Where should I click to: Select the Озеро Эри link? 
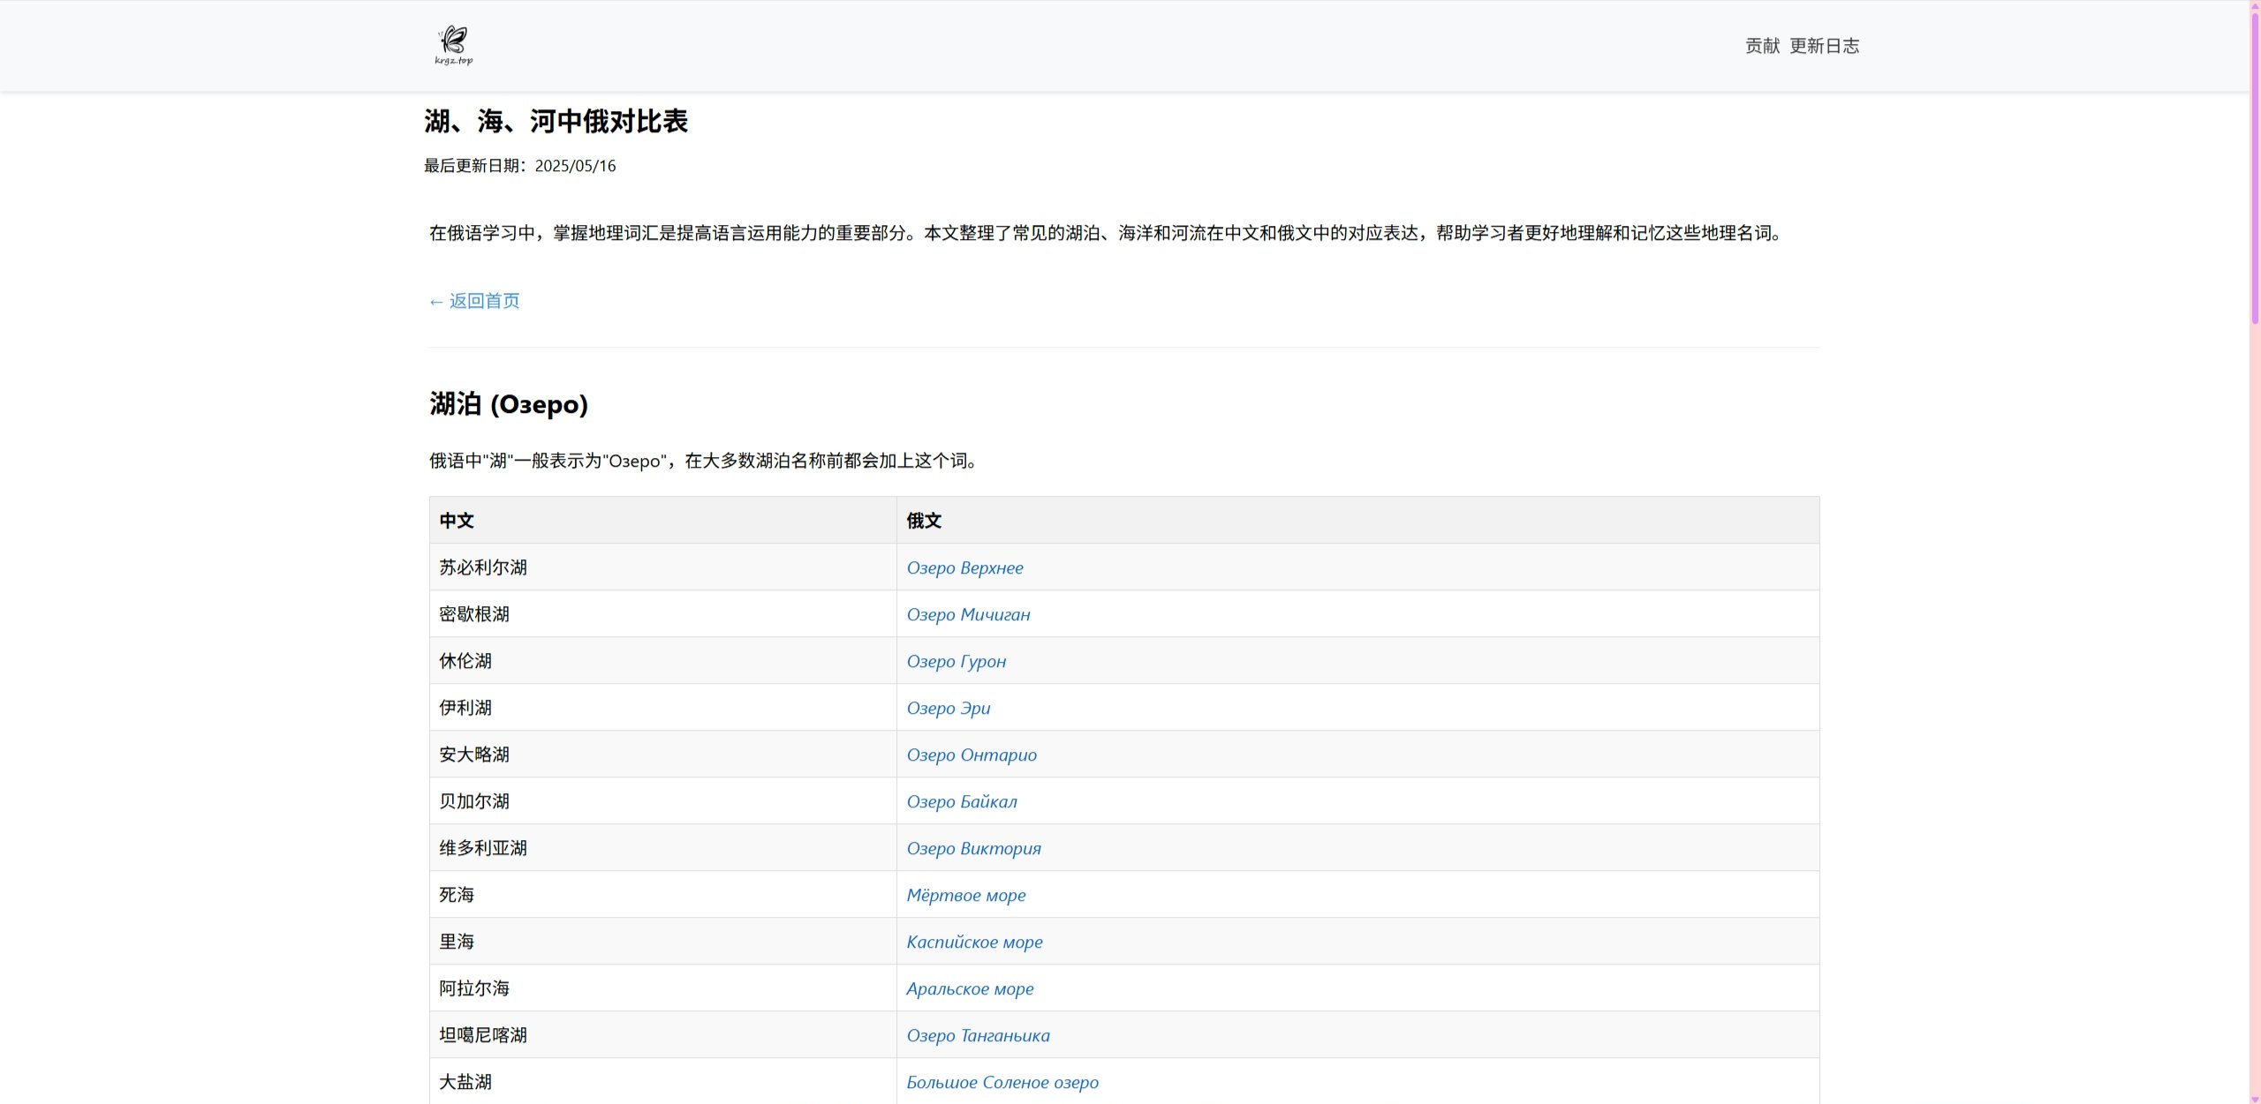tap(948, 709)
